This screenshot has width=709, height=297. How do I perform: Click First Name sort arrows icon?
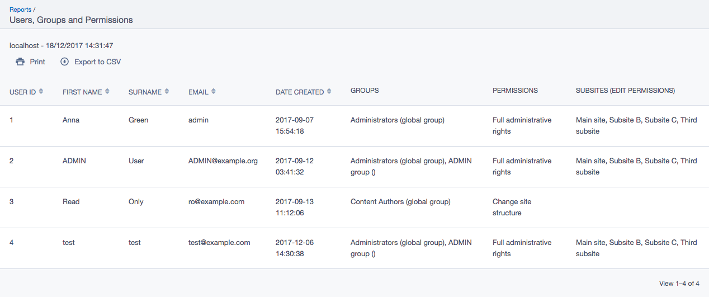[x=107, y=92]
